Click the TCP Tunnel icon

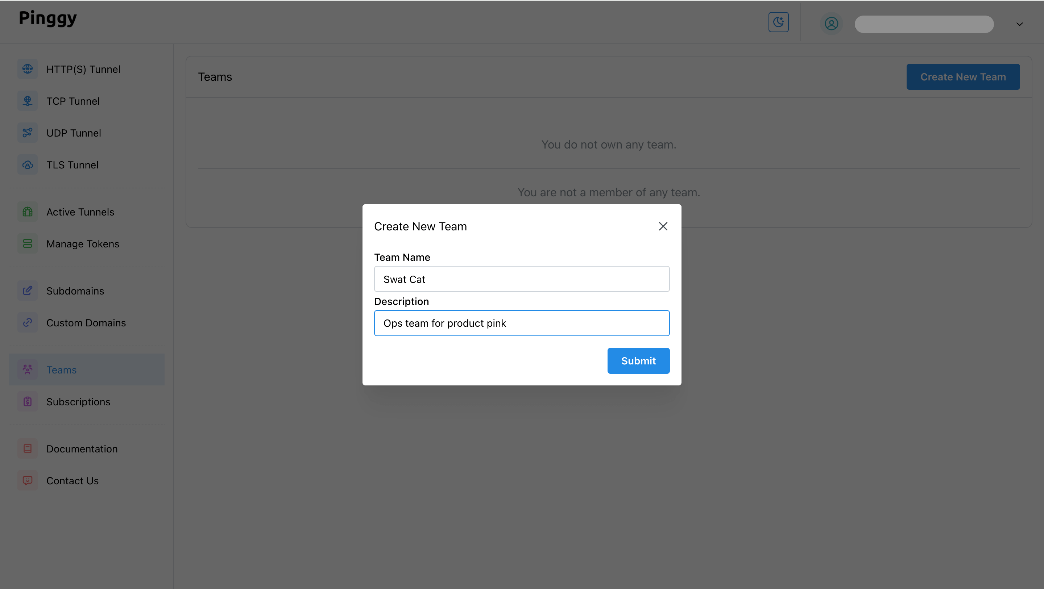click(28, 101)
